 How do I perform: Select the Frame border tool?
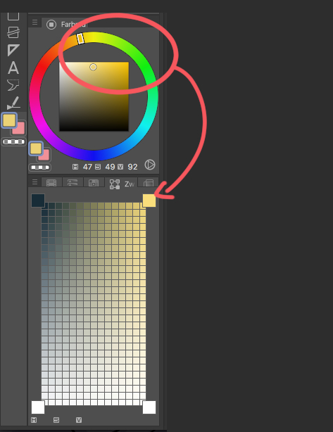(13, 32)
